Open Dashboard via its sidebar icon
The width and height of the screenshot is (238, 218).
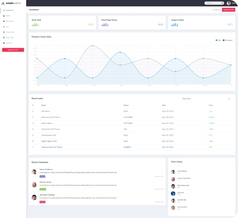[x=4, y=10]
